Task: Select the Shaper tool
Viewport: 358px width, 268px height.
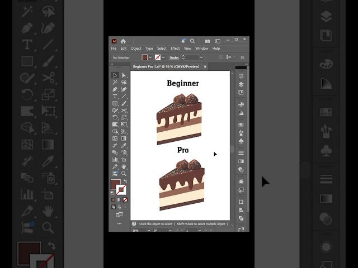Action: coord(115,111)
